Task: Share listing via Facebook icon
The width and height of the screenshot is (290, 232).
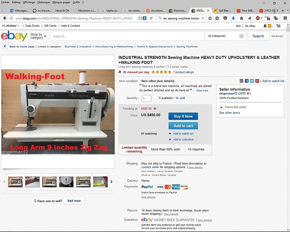Action: 247,81
